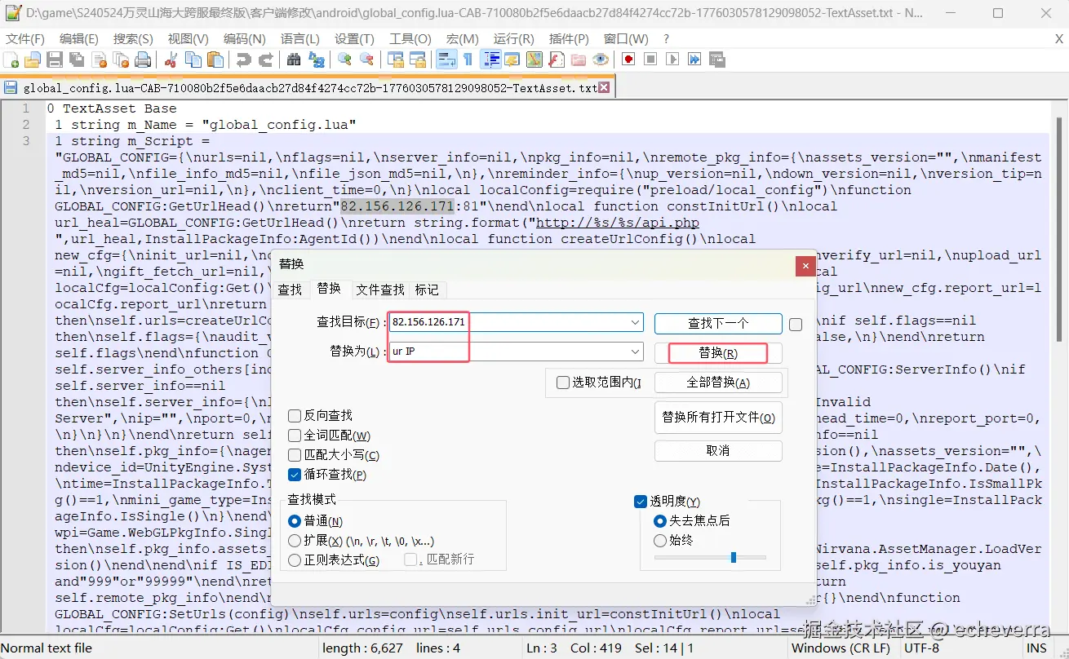The width and height of the screenshot is (1069, 659).
Task: Open the Function List toolbar icon
Action: pyautogui.click(x=557, y=60)
